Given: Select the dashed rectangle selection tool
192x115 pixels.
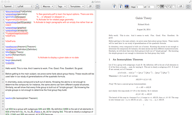Looking at the screenshot, I should 173,7.
